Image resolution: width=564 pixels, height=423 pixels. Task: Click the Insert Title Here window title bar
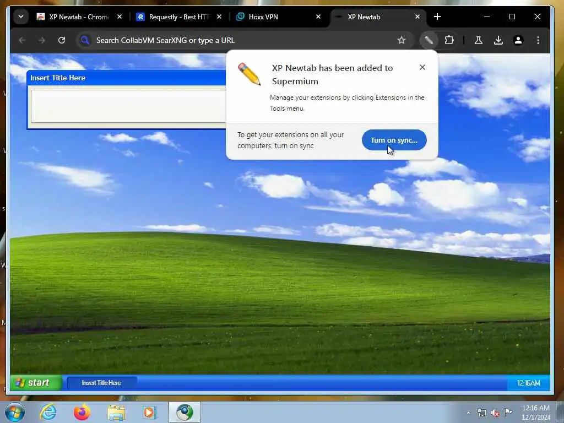click(127, 78)
